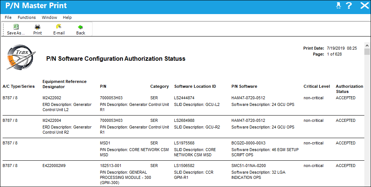Click Equipment Reference Designator column header
The image size is (371, 187).
pos(64,84)
